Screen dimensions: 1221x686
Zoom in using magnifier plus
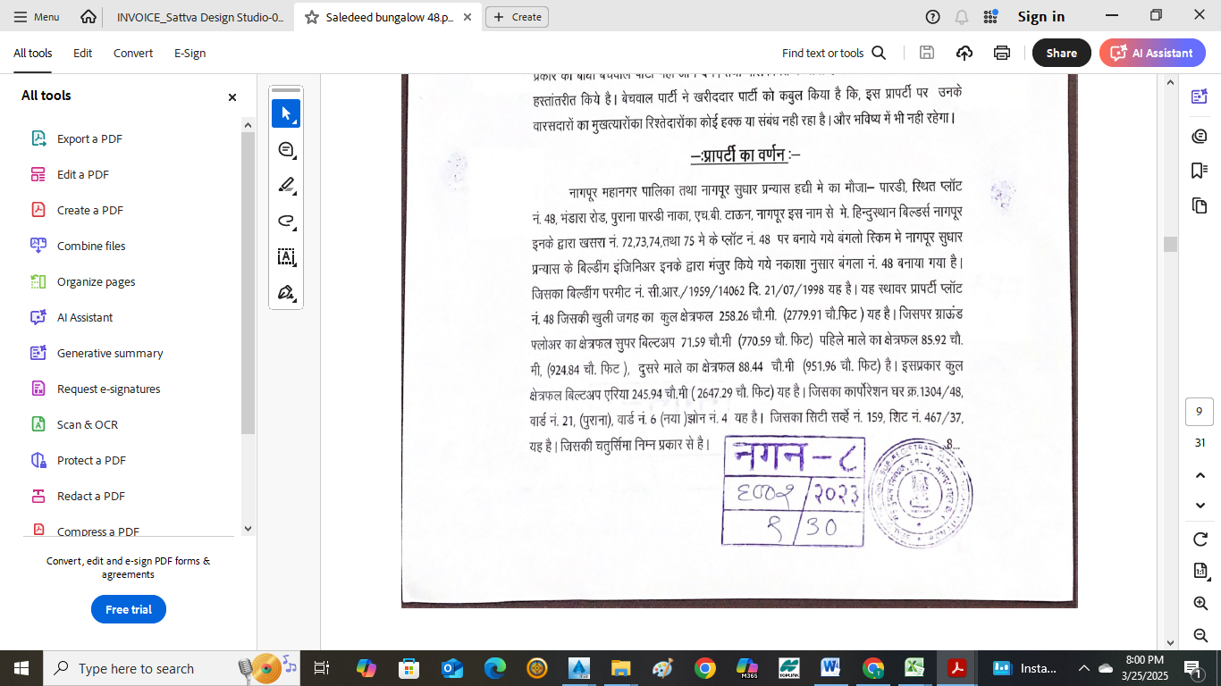1200,604
